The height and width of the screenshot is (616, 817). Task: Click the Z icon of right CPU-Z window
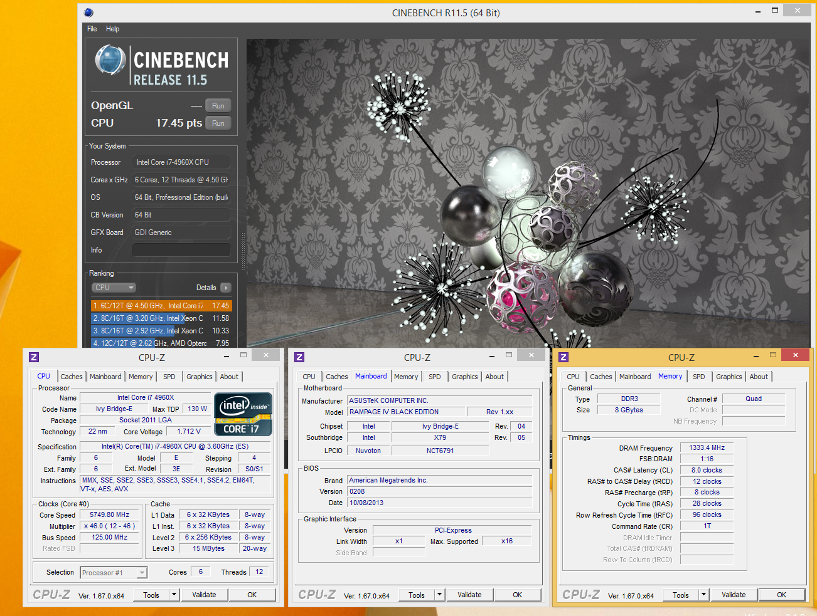pos(563,357)
